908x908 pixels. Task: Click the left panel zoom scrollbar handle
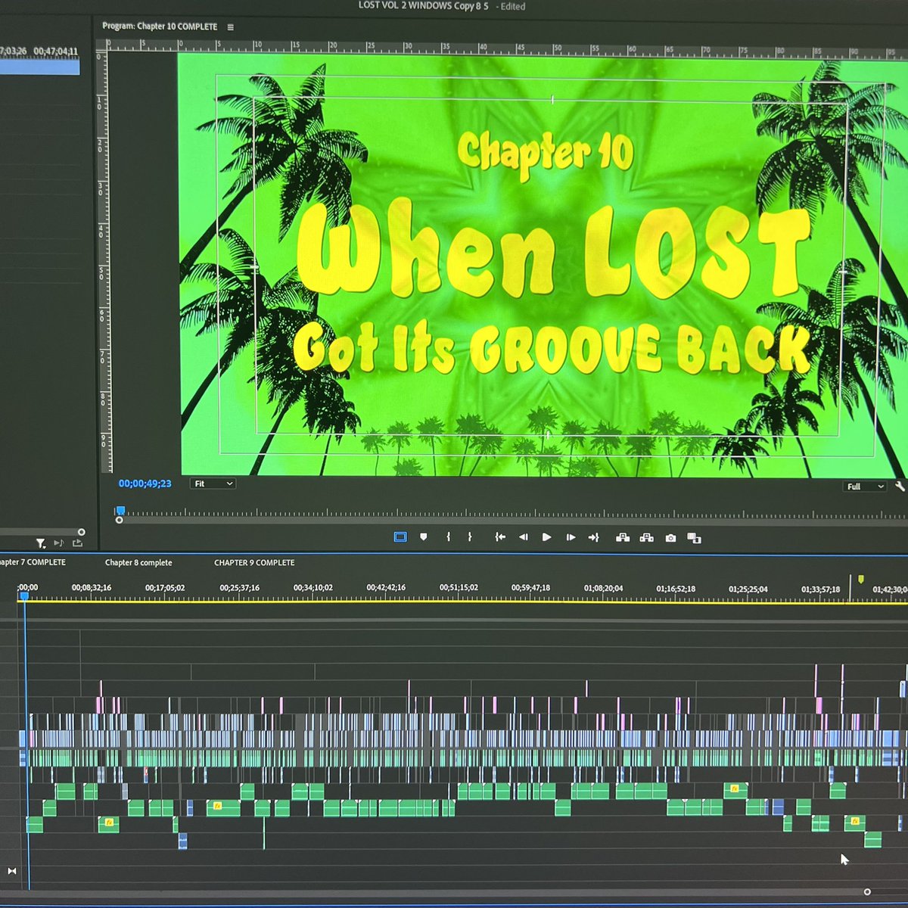click(82, 532)
